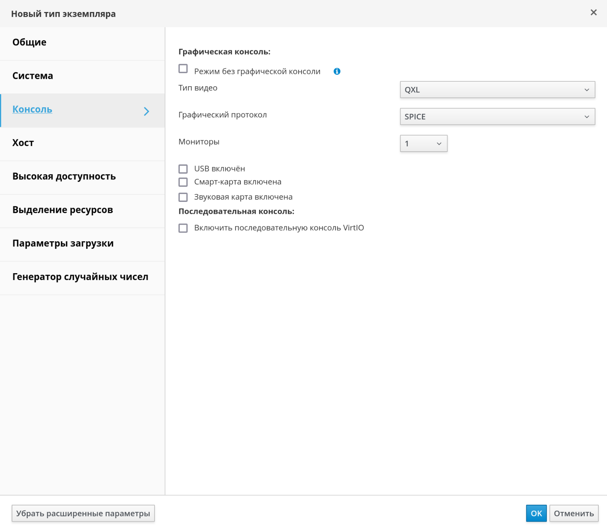This screenshot has height=531, width=607.
Task: Open the Тип видео dropdown showing QXL
Action: point(497,90)
